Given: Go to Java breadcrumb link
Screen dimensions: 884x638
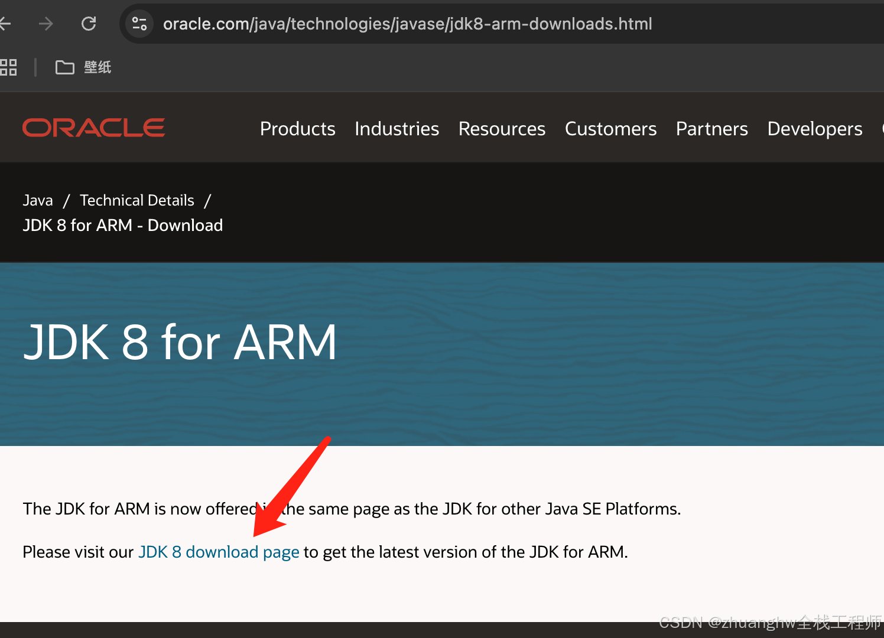Looking at the screenshot, I should click(x=38, y=200).
